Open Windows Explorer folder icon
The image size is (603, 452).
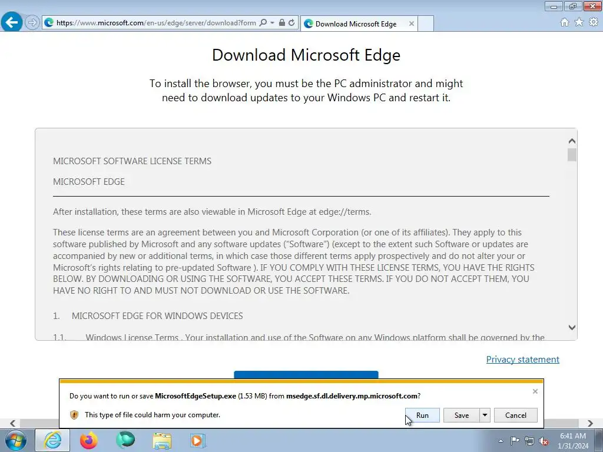pyautogui.click(x=162, y=440)
